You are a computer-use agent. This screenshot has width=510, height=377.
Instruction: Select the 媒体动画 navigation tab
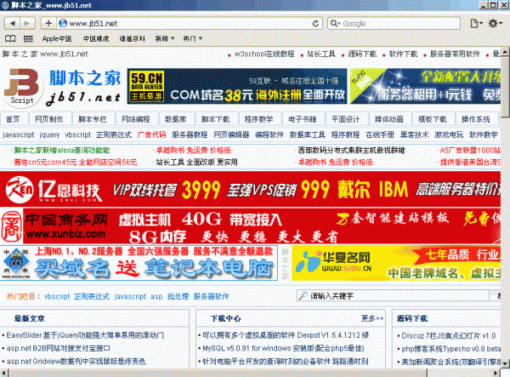[x=388, y=119]
